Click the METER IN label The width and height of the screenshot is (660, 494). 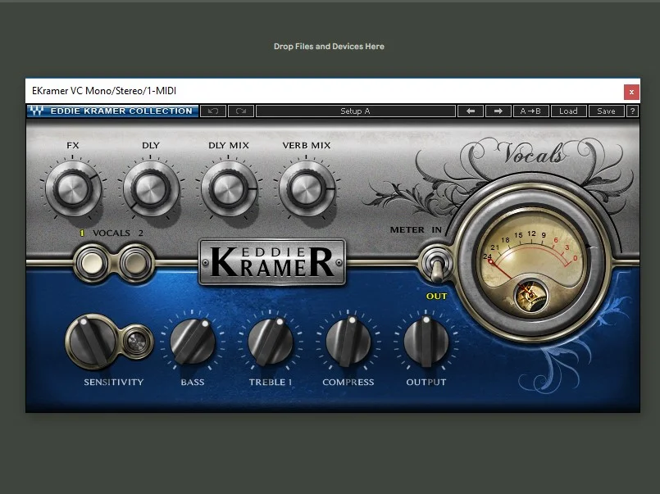(416, 230)
